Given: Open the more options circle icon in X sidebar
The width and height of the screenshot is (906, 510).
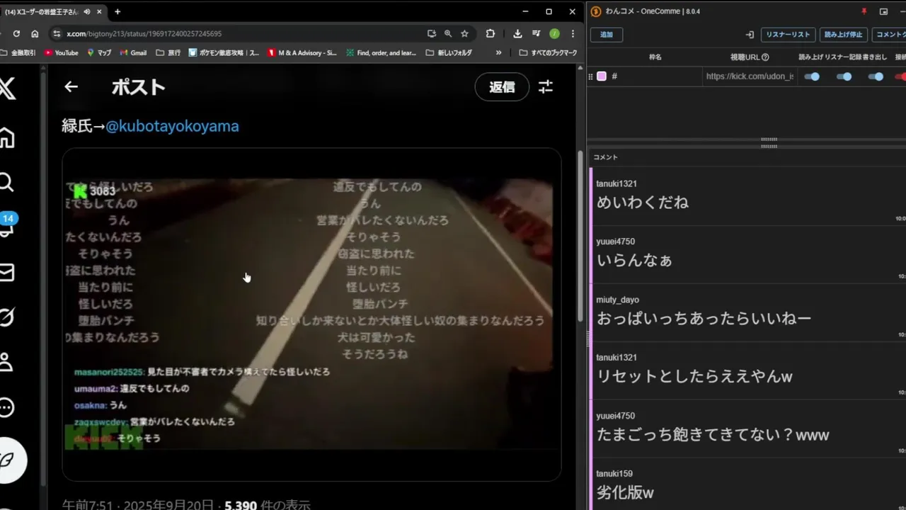Looking at the screenshot, I should 6,407.
